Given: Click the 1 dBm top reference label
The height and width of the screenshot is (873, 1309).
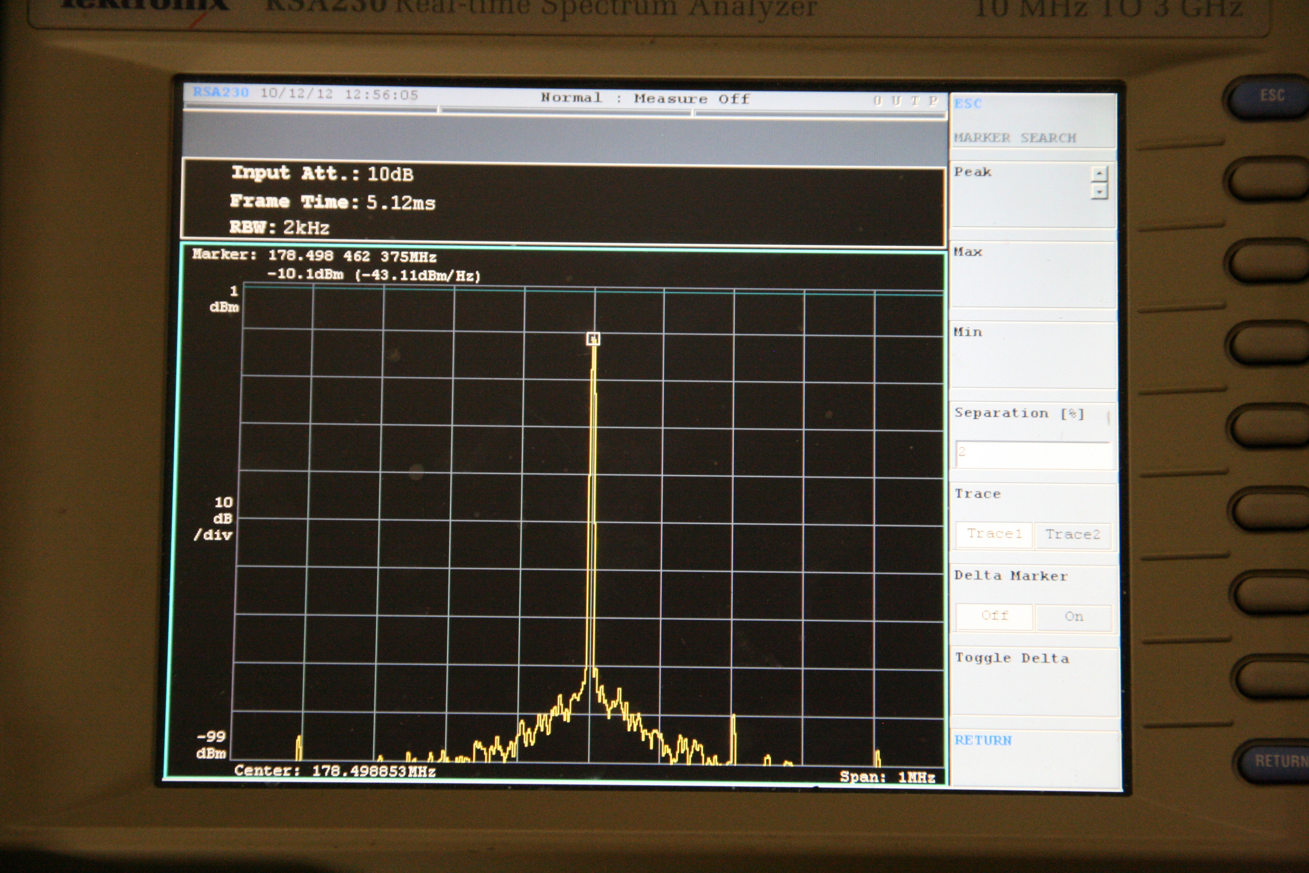Looking at the screenshot, I should click(224, 299).
